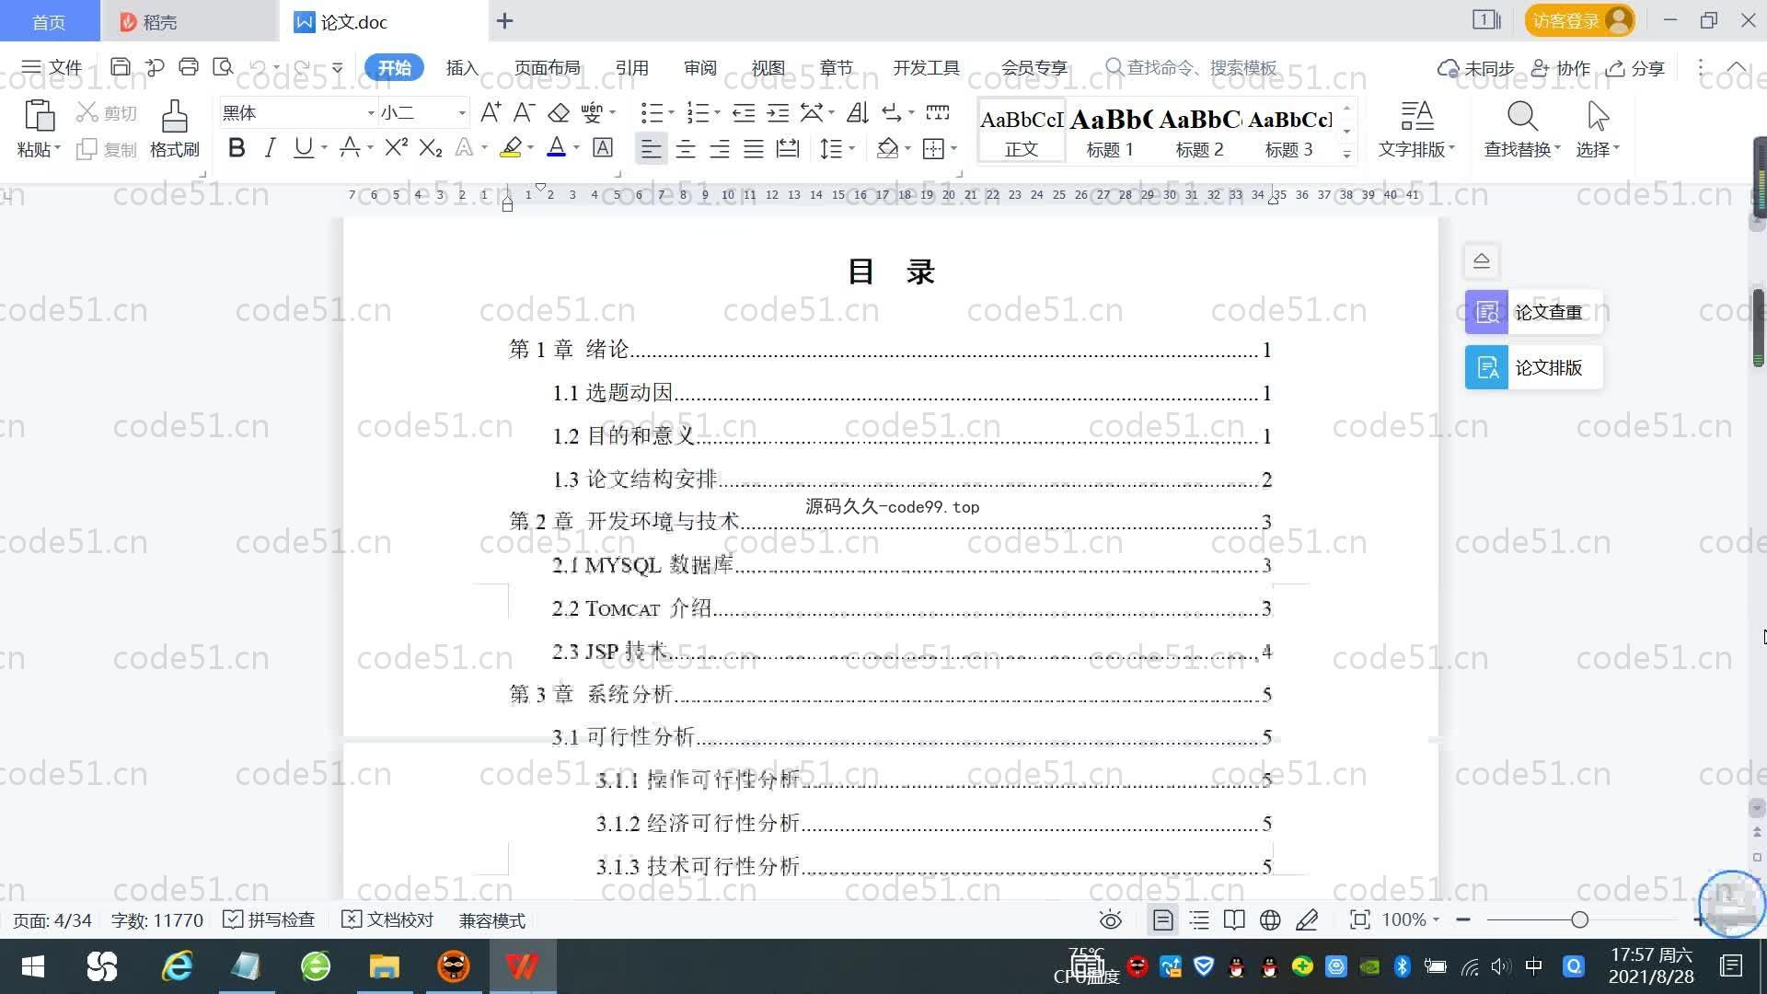Expand the numbered list dropdown arrow
Screen dimensions: 1767x994
[717, 112]
